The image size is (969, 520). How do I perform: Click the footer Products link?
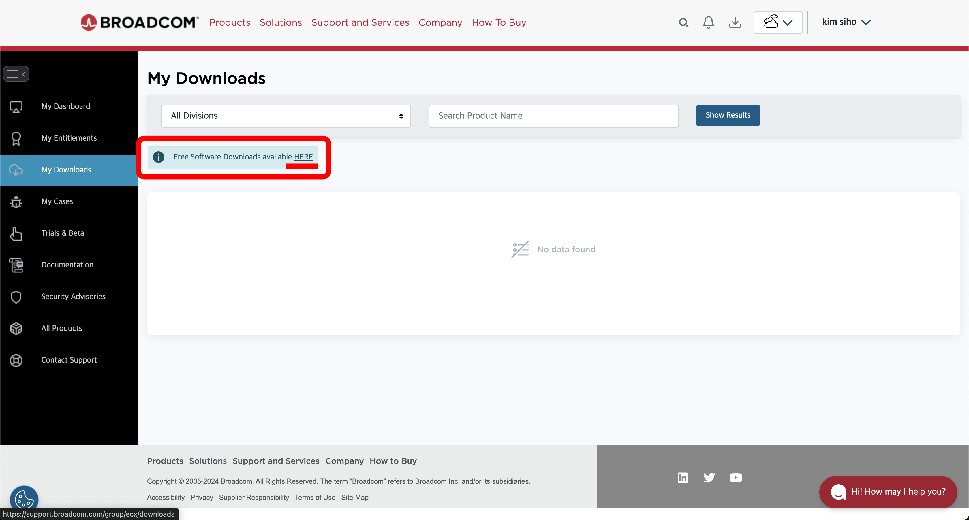[x=165, y=461]
